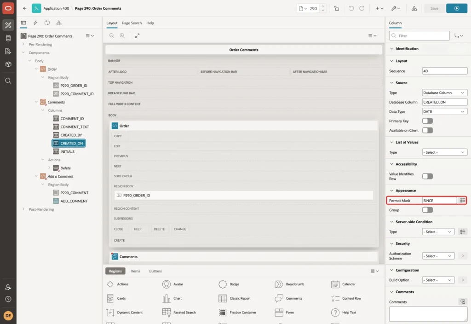Open the List of Values Type dropdown
The height and width of the screenshot is (324, 471).
pos(445,152)
